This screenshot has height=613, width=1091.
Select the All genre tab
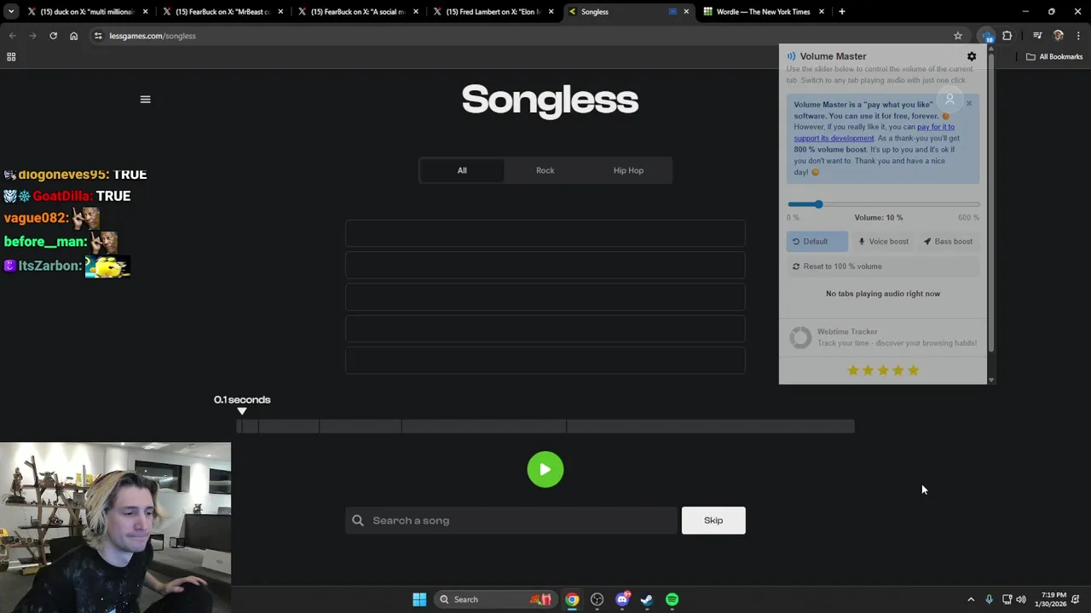tap(462, 170)
